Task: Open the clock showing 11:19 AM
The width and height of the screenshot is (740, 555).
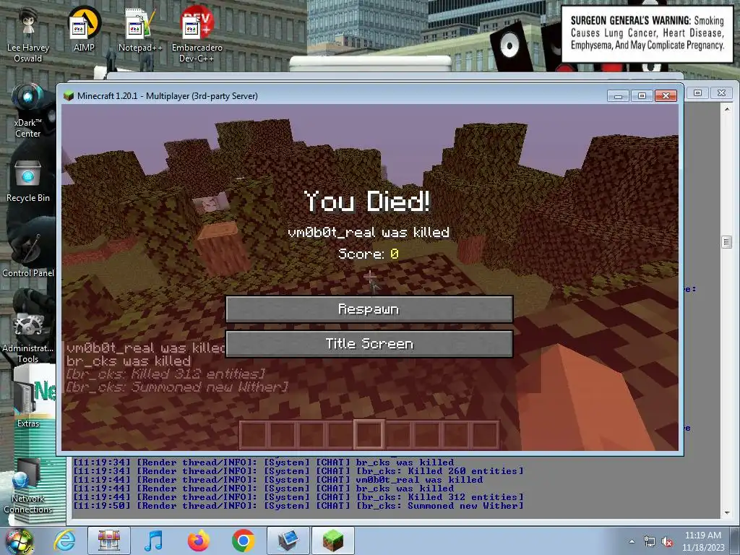Action: [702, 535]
